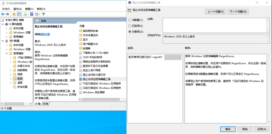
Task: Collapse the 计算机配置 node chevron
Action: [3, 24]
